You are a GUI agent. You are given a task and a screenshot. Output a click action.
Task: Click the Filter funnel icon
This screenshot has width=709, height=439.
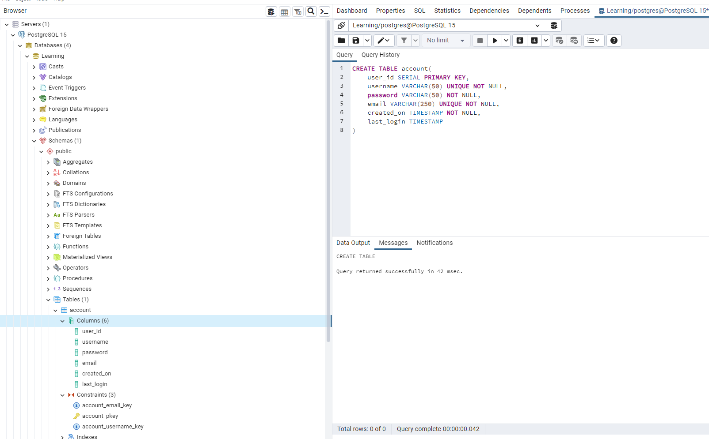coord(404,41)
